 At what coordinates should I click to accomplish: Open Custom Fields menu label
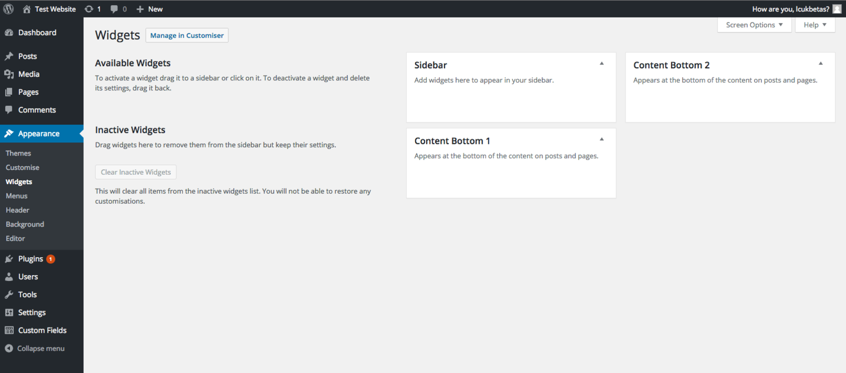(42, 330)
